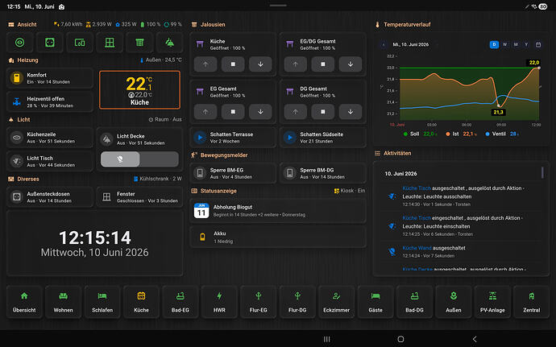Screen dimensions: 556x347
Task: Open the window view icon
Action: click(110, 43)
